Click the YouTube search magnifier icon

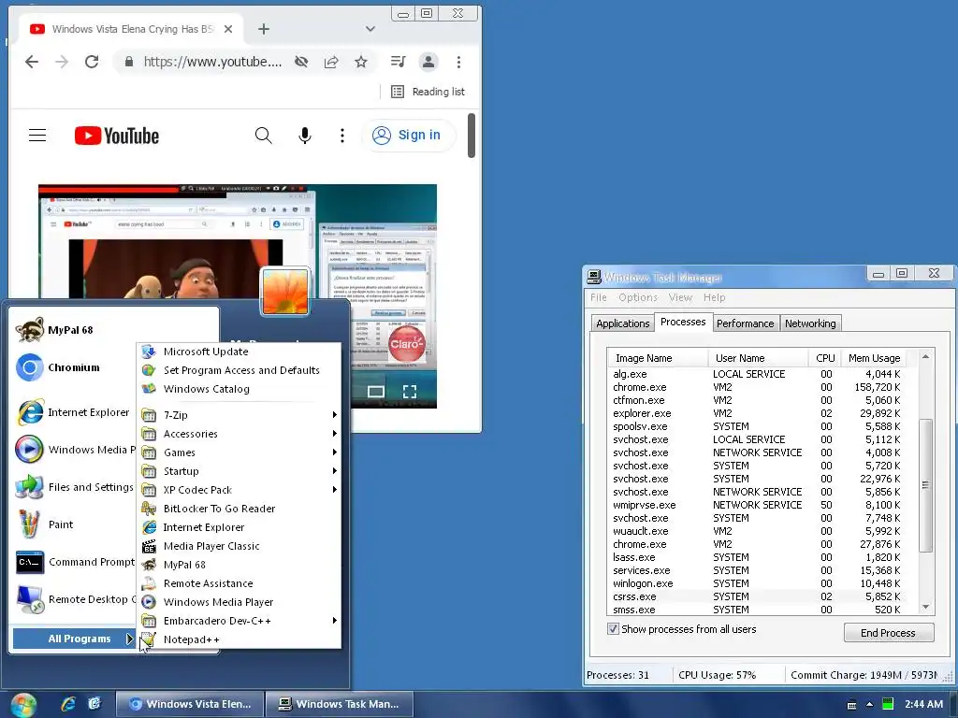pyautogui.click(x=263, y=135)
